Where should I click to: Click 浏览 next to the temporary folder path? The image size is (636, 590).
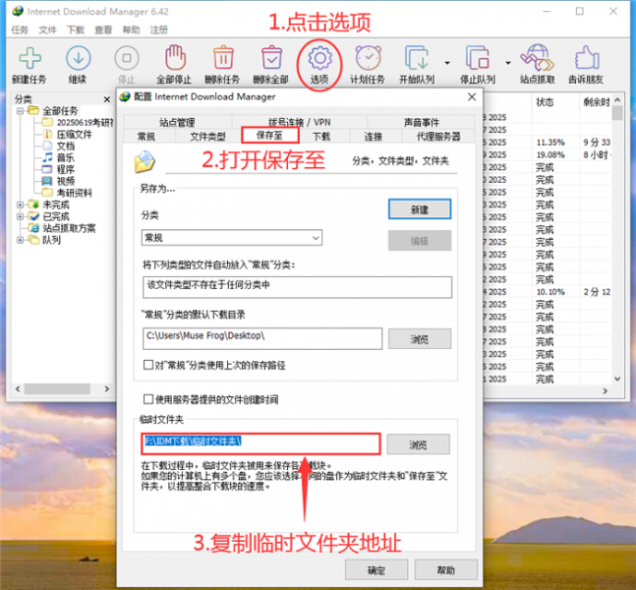[419, 443]
